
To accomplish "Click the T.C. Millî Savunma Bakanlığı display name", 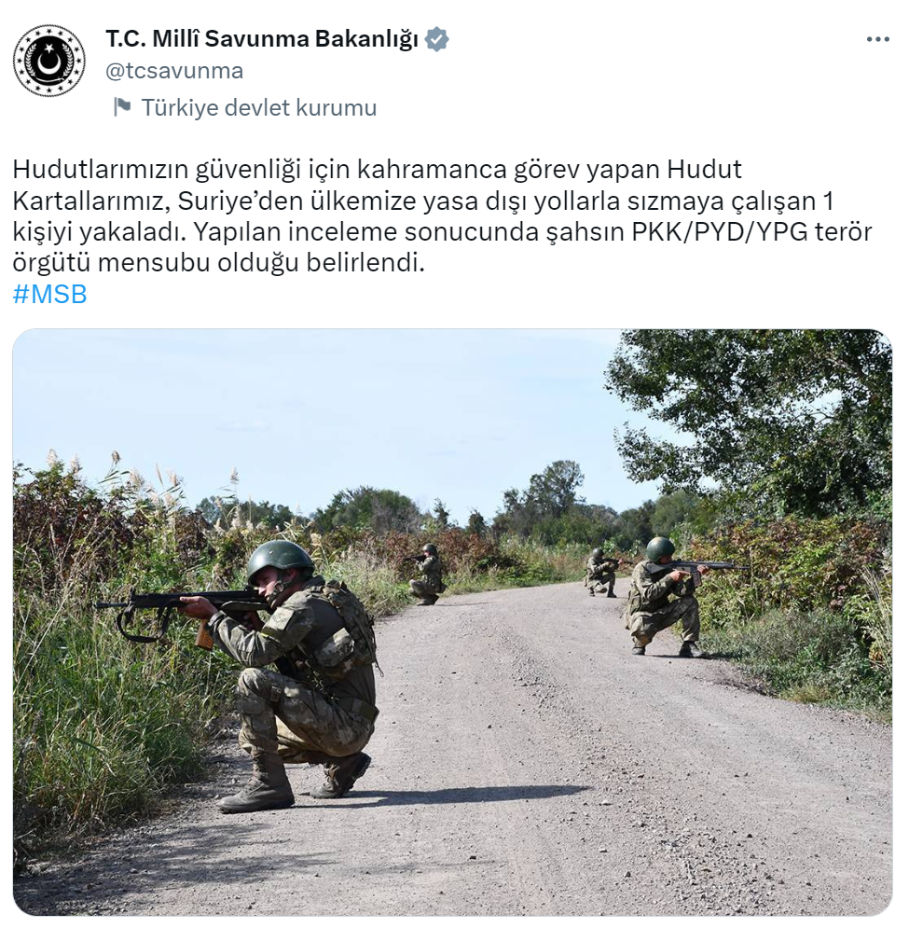I will click(x=262, y=39).
